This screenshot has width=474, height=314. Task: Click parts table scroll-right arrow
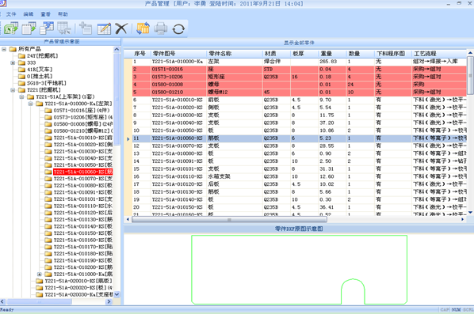463,220
